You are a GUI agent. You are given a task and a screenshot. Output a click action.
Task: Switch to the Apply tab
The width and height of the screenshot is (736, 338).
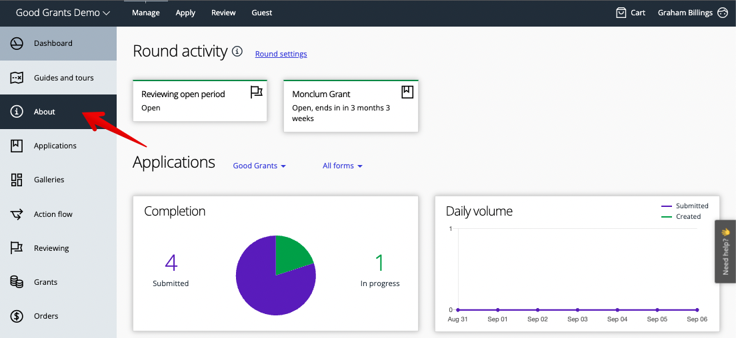tap(185, 13)
